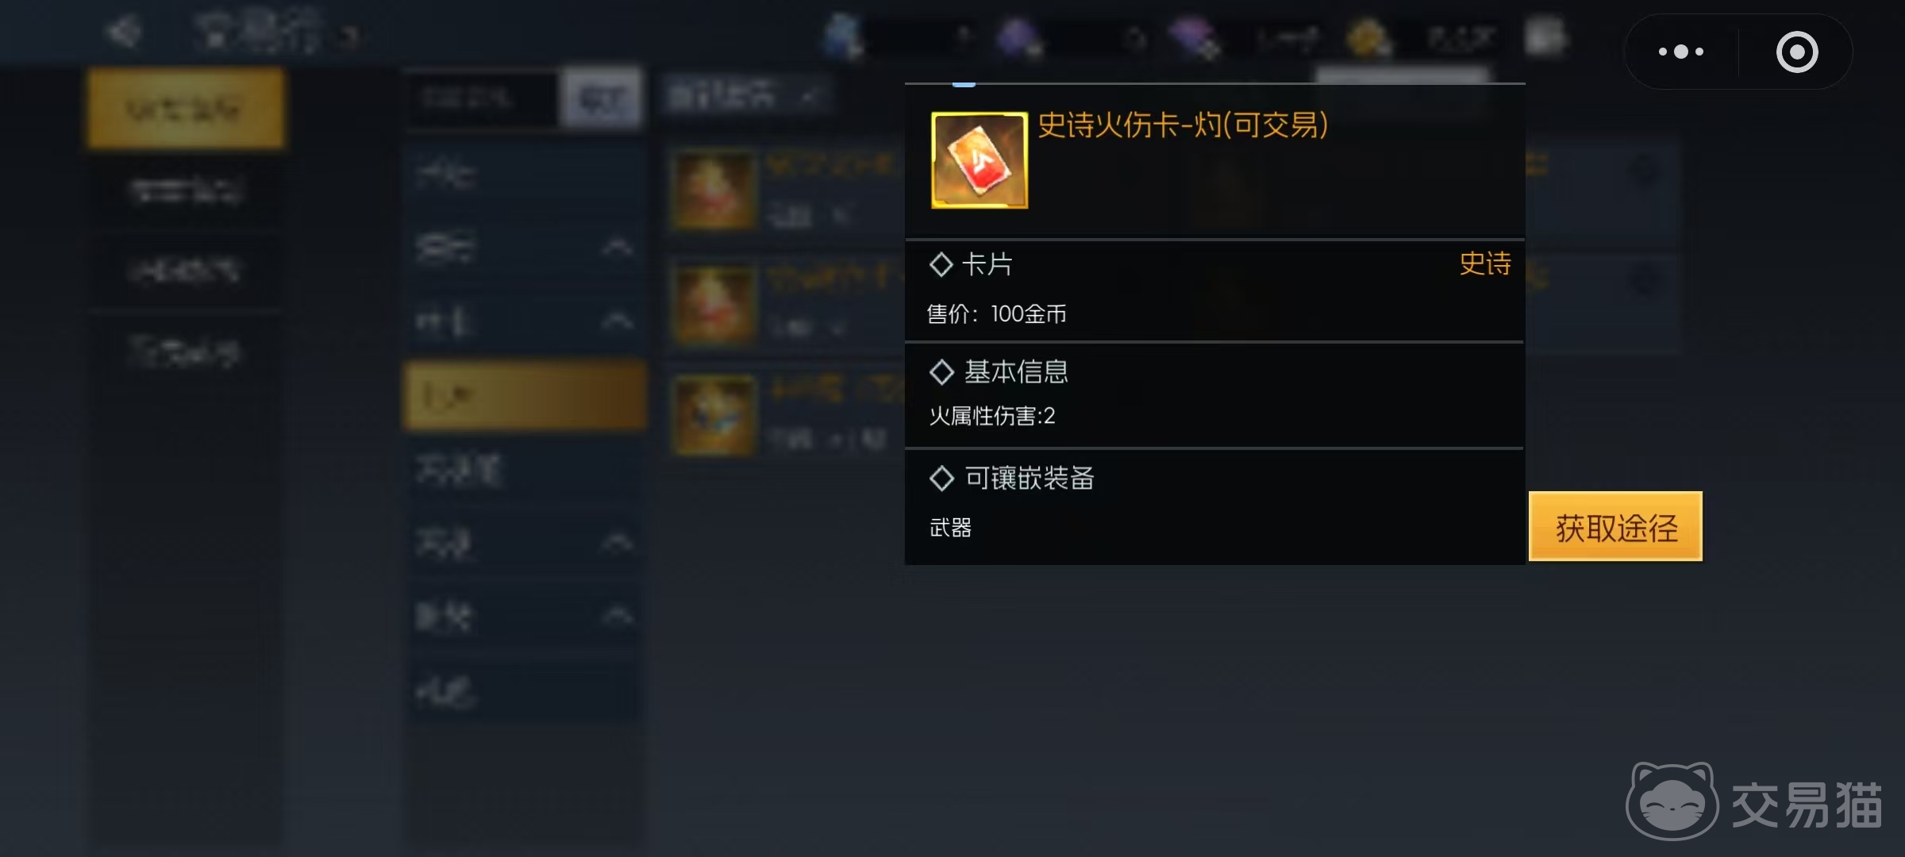Tap the gold coin currency icon in top bar
The width and height of the screenshot is (1905, 857).
(1367, 37)
